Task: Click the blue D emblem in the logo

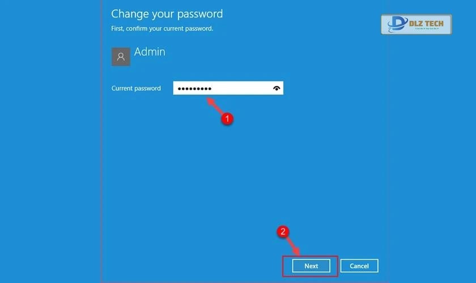Action: pyautogui.click(x=397, y=24)
